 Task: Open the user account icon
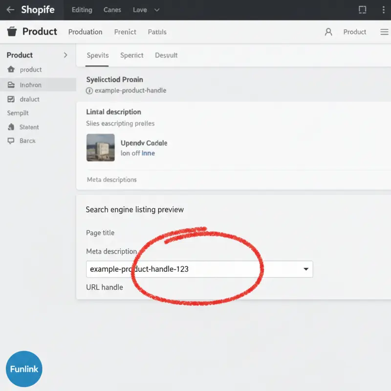click(328, 32)
